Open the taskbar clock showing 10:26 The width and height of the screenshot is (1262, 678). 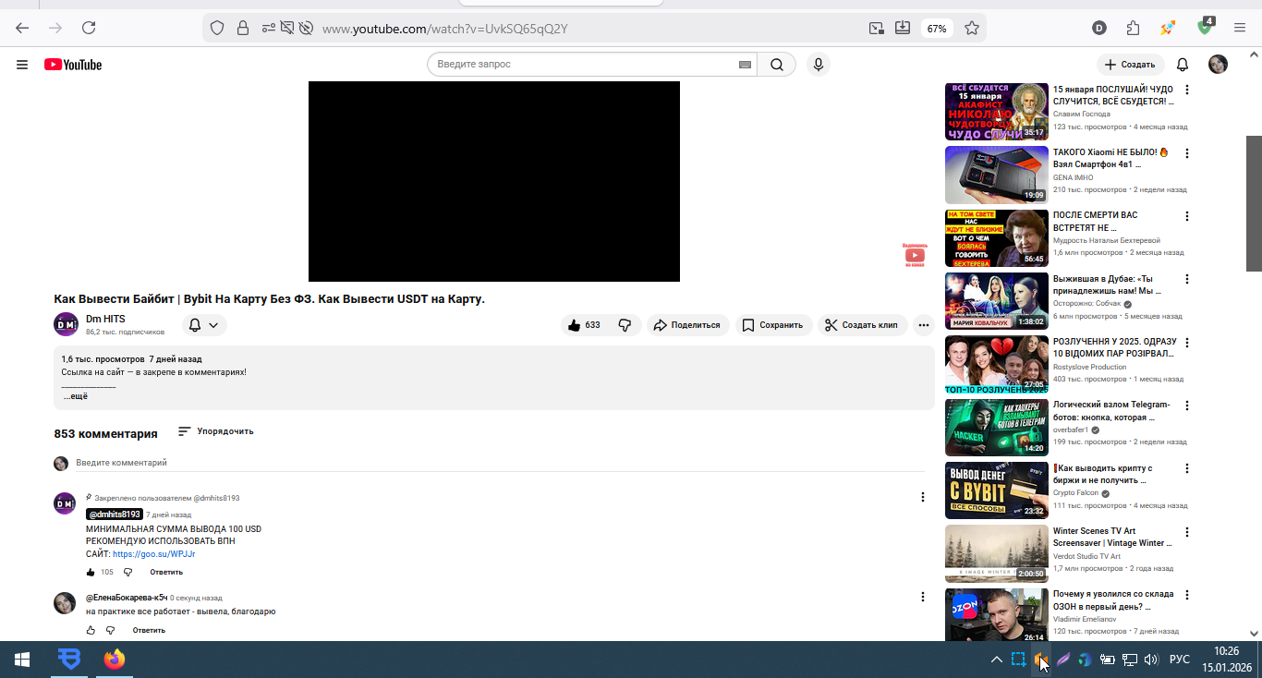[x=1226, y=660]
